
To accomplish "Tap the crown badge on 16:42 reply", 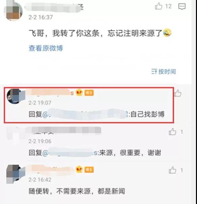I will (x=79, y=170).
